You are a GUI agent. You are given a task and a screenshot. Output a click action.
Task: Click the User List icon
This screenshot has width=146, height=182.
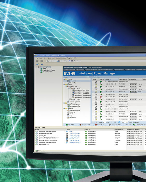[68, 118]
